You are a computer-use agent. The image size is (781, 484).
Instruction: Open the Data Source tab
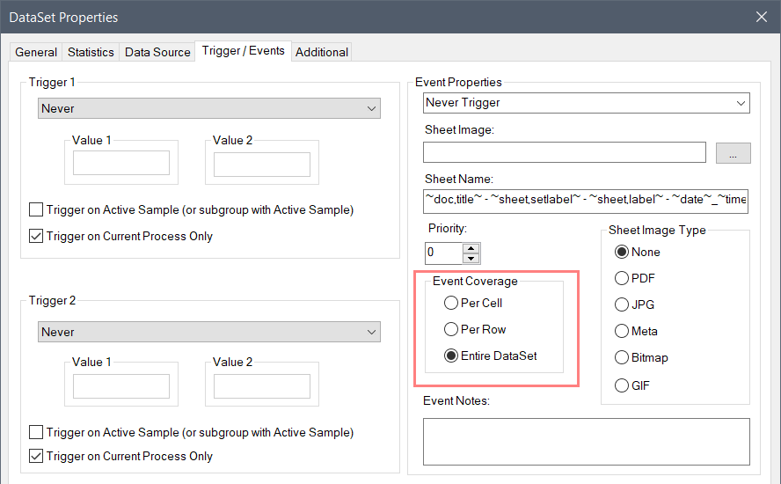click(157, 52)
